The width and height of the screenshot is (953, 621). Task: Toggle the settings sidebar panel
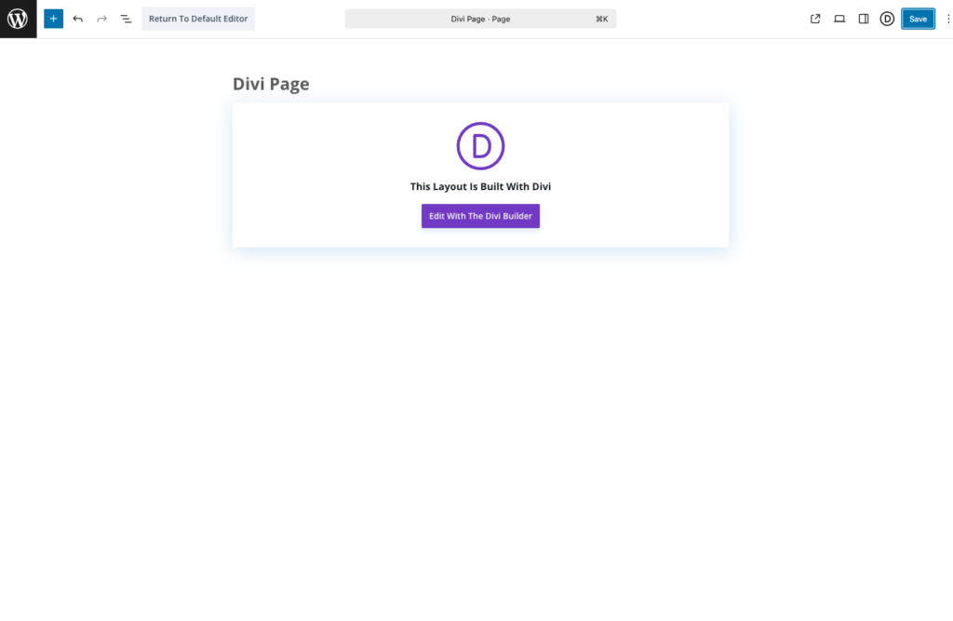[864, 19]
